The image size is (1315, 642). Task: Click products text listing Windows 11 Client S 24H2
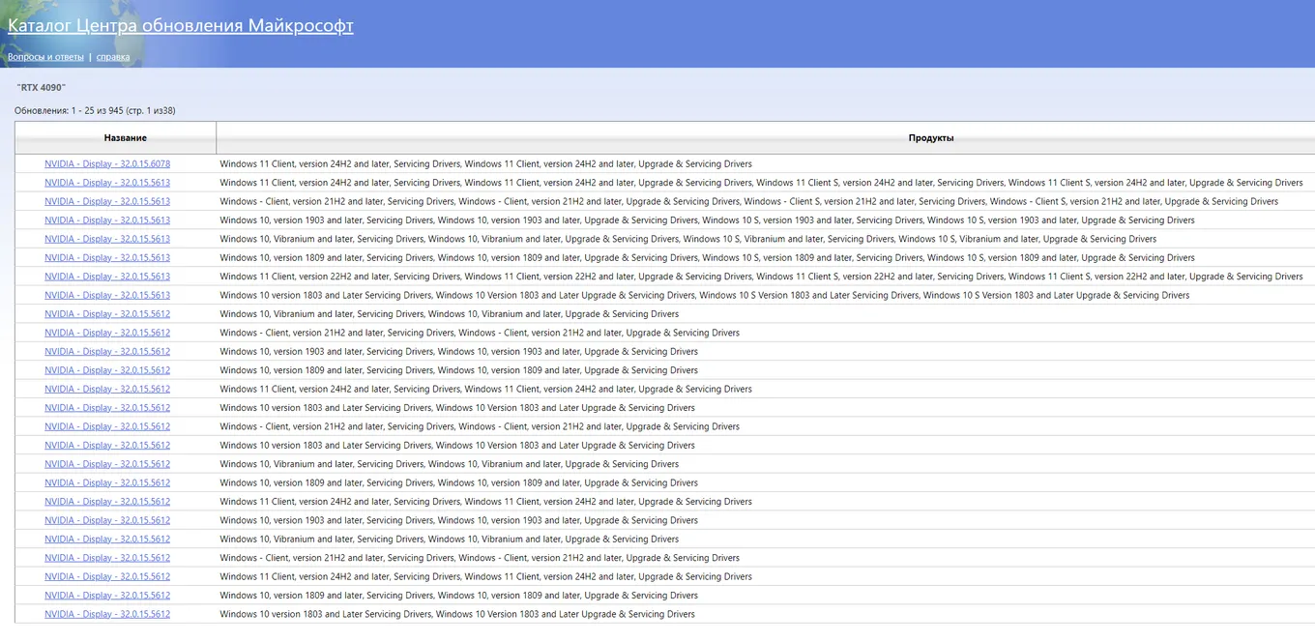click(x=761, y=183)
